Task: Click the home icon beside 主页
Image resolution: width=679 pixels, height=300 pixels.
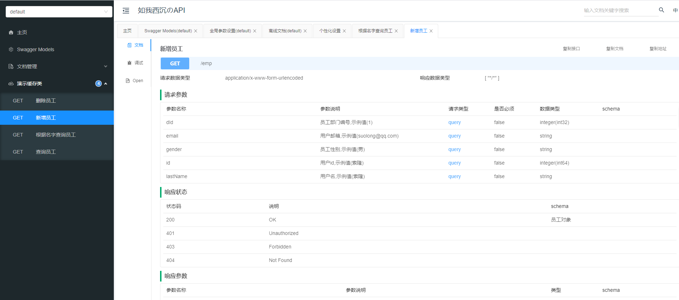Action: 11,32
